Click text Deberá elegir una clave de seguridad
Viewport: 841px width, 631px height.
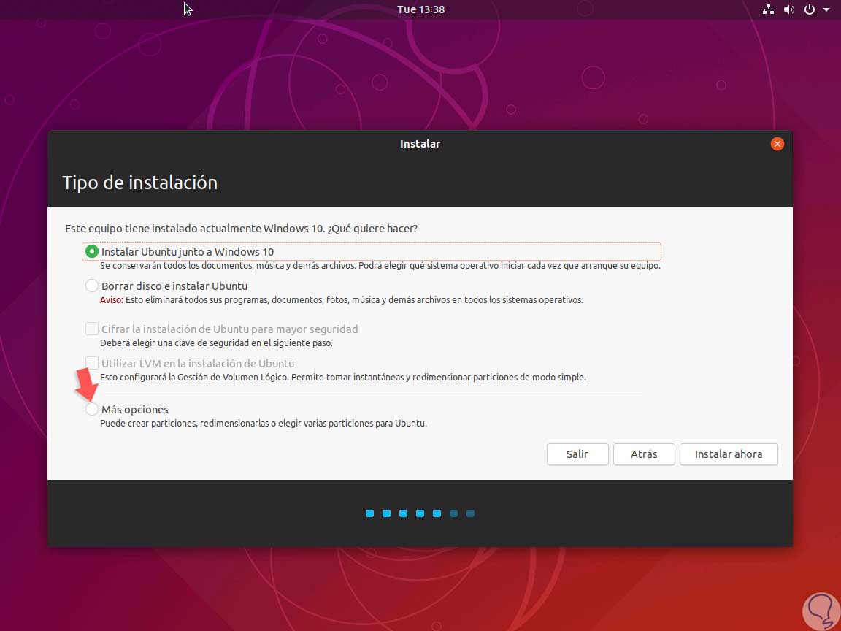click(216, 343)
